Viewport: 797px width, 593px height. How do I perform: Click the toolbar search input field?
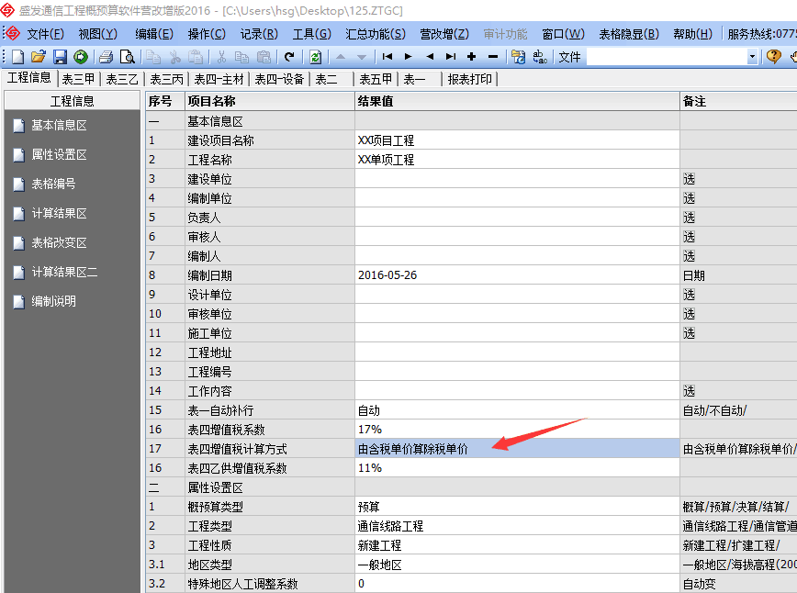667,57
